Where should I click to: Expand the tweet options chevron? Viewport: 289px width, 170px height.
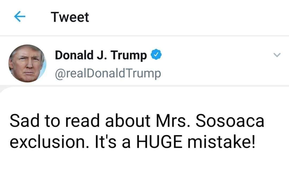coord(277,55)
